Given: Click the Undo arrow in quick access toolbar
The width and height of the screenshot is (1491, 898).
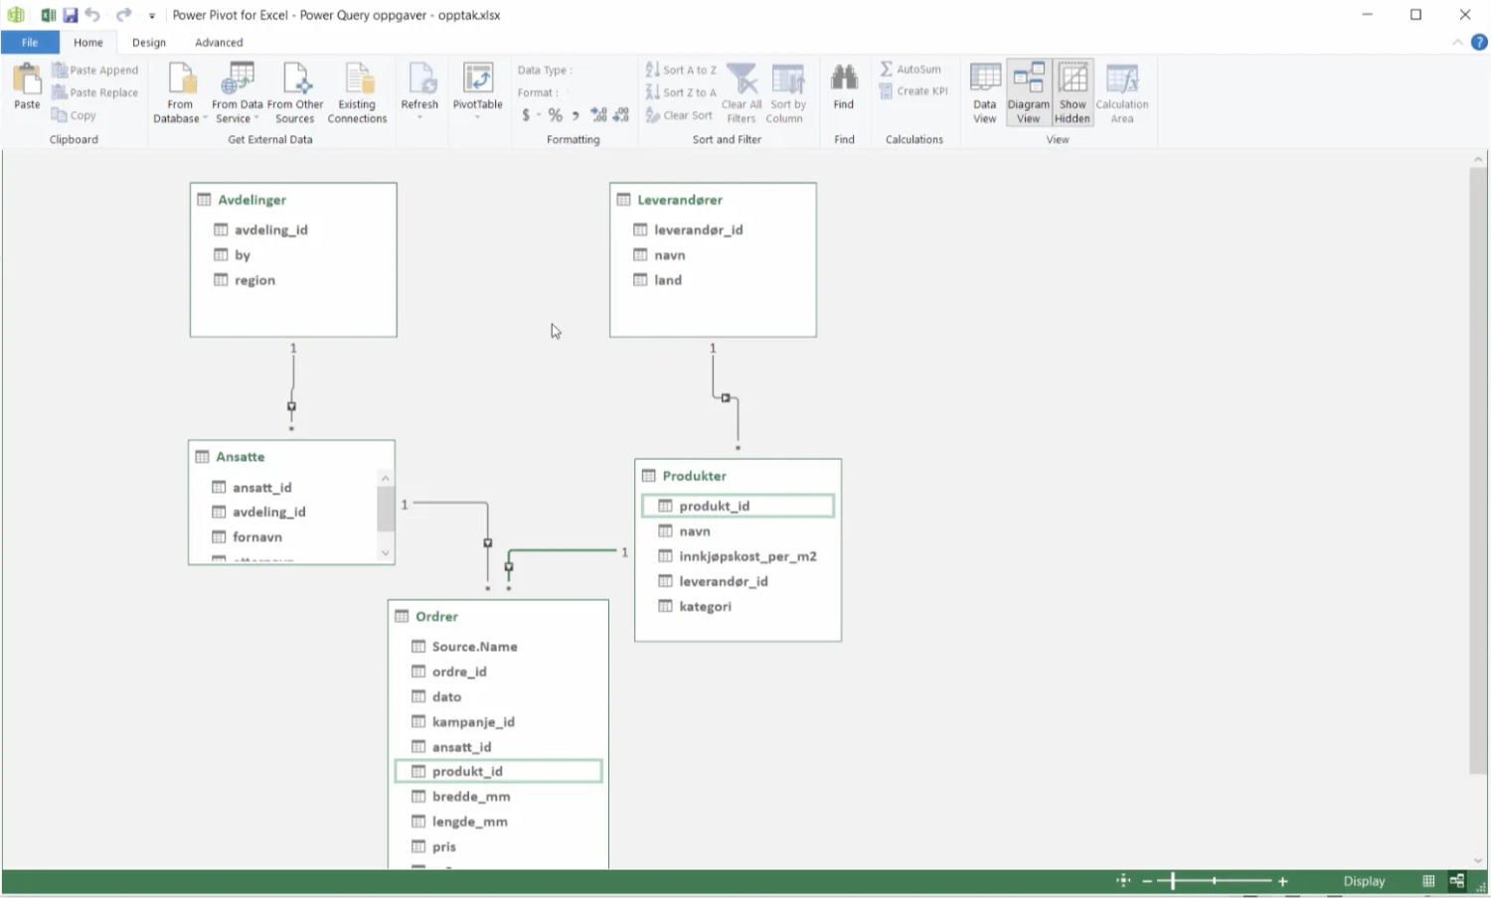Looking at the screenshot, I should 92,15.
